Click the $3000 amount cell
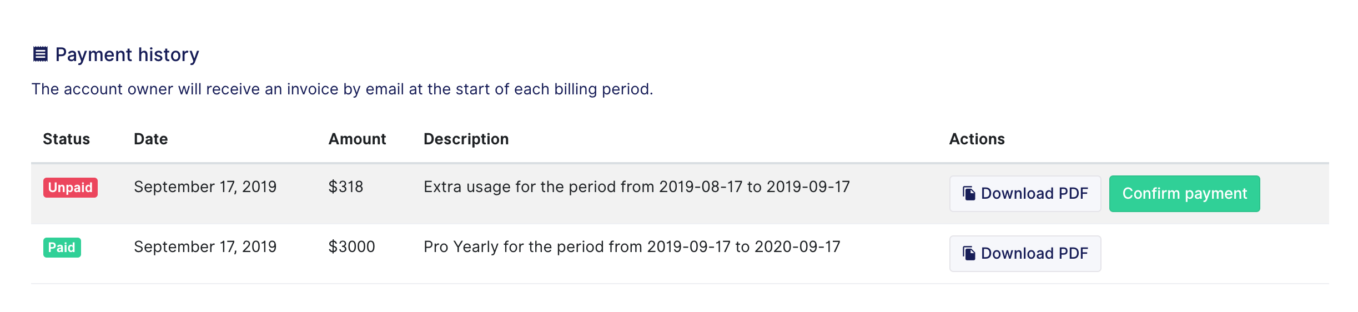 pos(351,246)
